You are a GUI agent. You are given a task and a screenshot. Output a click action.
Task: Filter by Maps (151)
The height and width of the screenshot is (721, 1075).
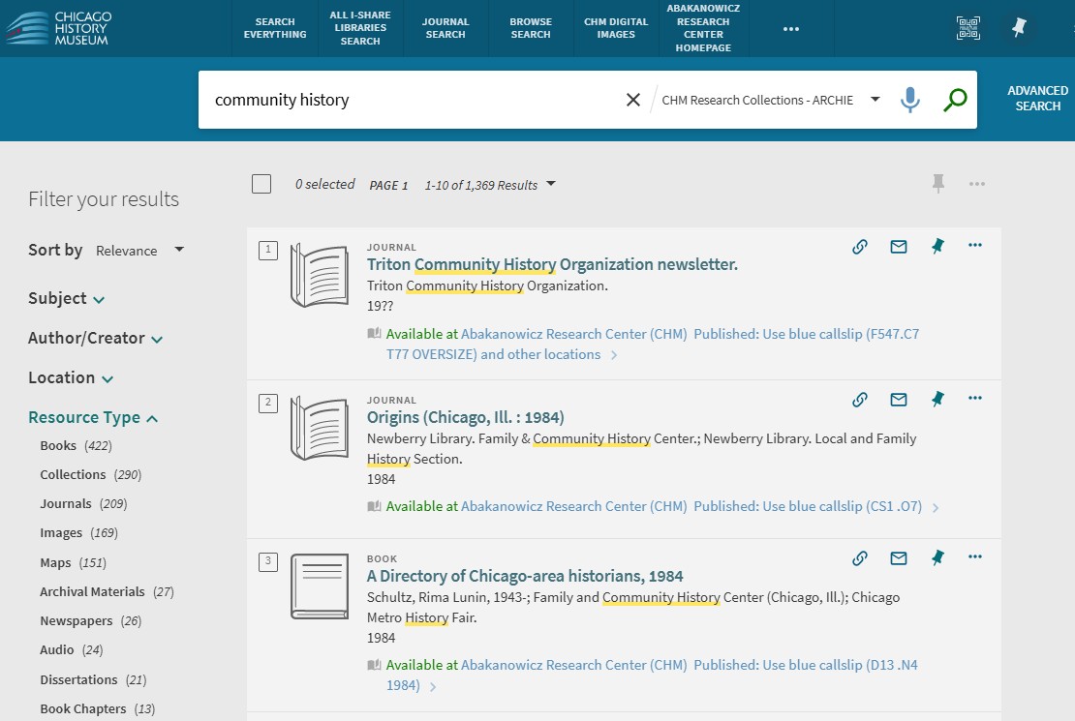click(73, 563)
